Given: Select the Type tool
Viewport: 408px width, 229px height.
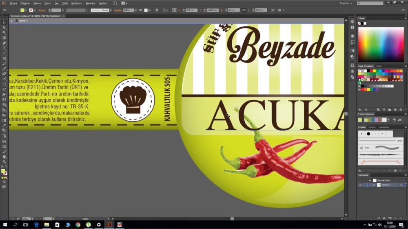Looking at the screenshot, I should coord(4,48).
